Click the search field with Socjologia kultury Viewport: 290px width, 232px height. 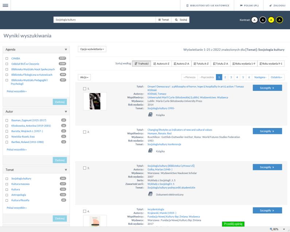tap(105, 20)
